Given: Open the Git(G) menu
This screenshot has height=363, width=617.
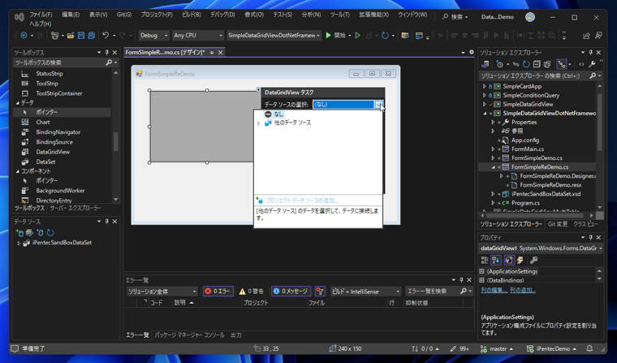Looking at the screenshot, I should tap(124, 15).
